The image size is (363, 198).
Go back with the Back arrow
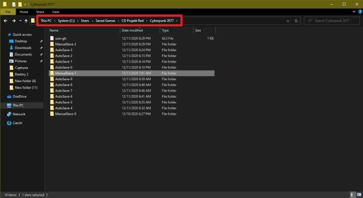(x=6, y=21)
